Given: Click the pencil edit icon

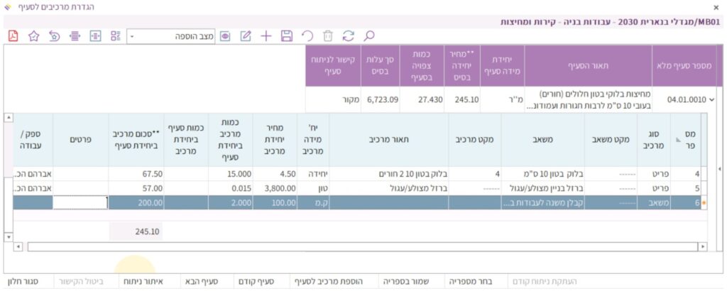Looking at the screenshot, I should point(246,35).
